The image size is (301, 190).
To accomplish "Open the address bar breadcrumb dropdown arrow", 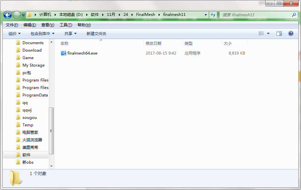I will pyautogui.click(x=205, y=15).
